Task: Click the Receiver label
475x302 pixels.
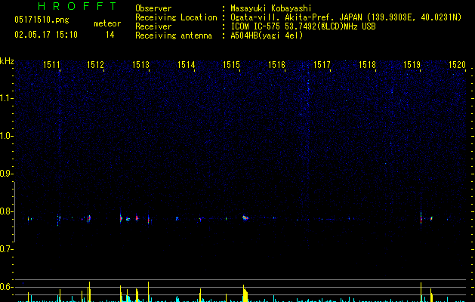Action: coord(153,26)
